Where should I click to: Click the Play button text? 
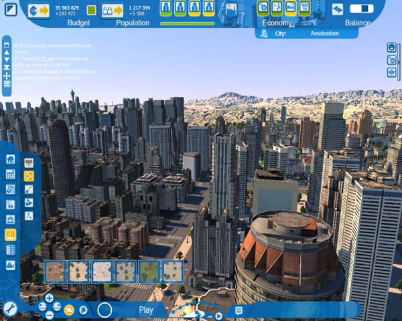(146, 310)
